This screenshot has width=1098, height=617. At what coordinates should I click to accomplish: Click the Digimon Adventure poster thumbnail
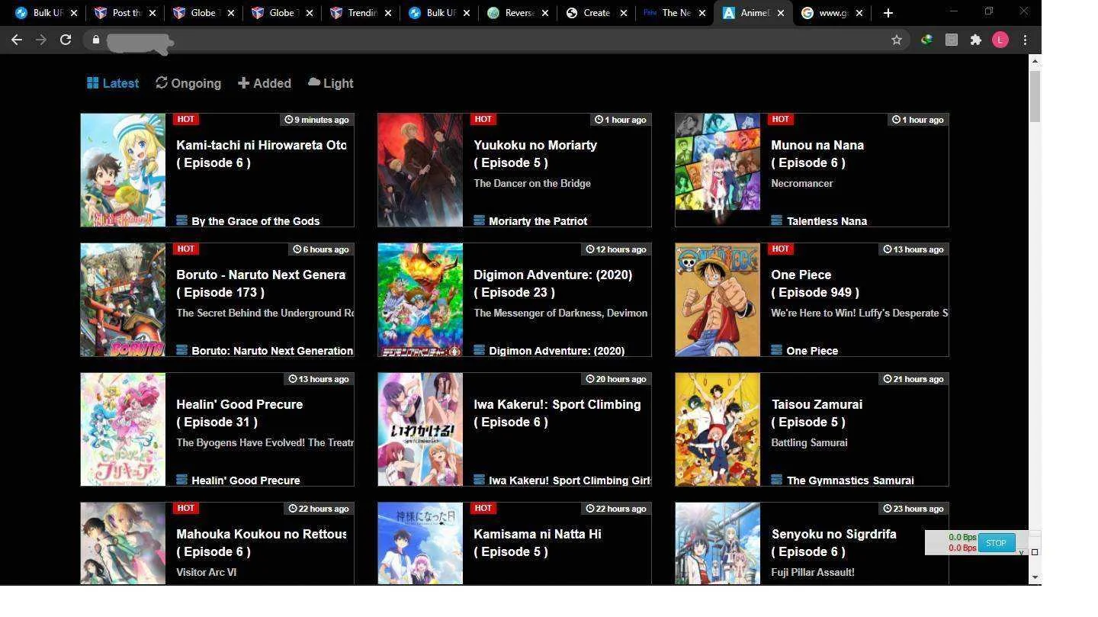pos(420,300)
